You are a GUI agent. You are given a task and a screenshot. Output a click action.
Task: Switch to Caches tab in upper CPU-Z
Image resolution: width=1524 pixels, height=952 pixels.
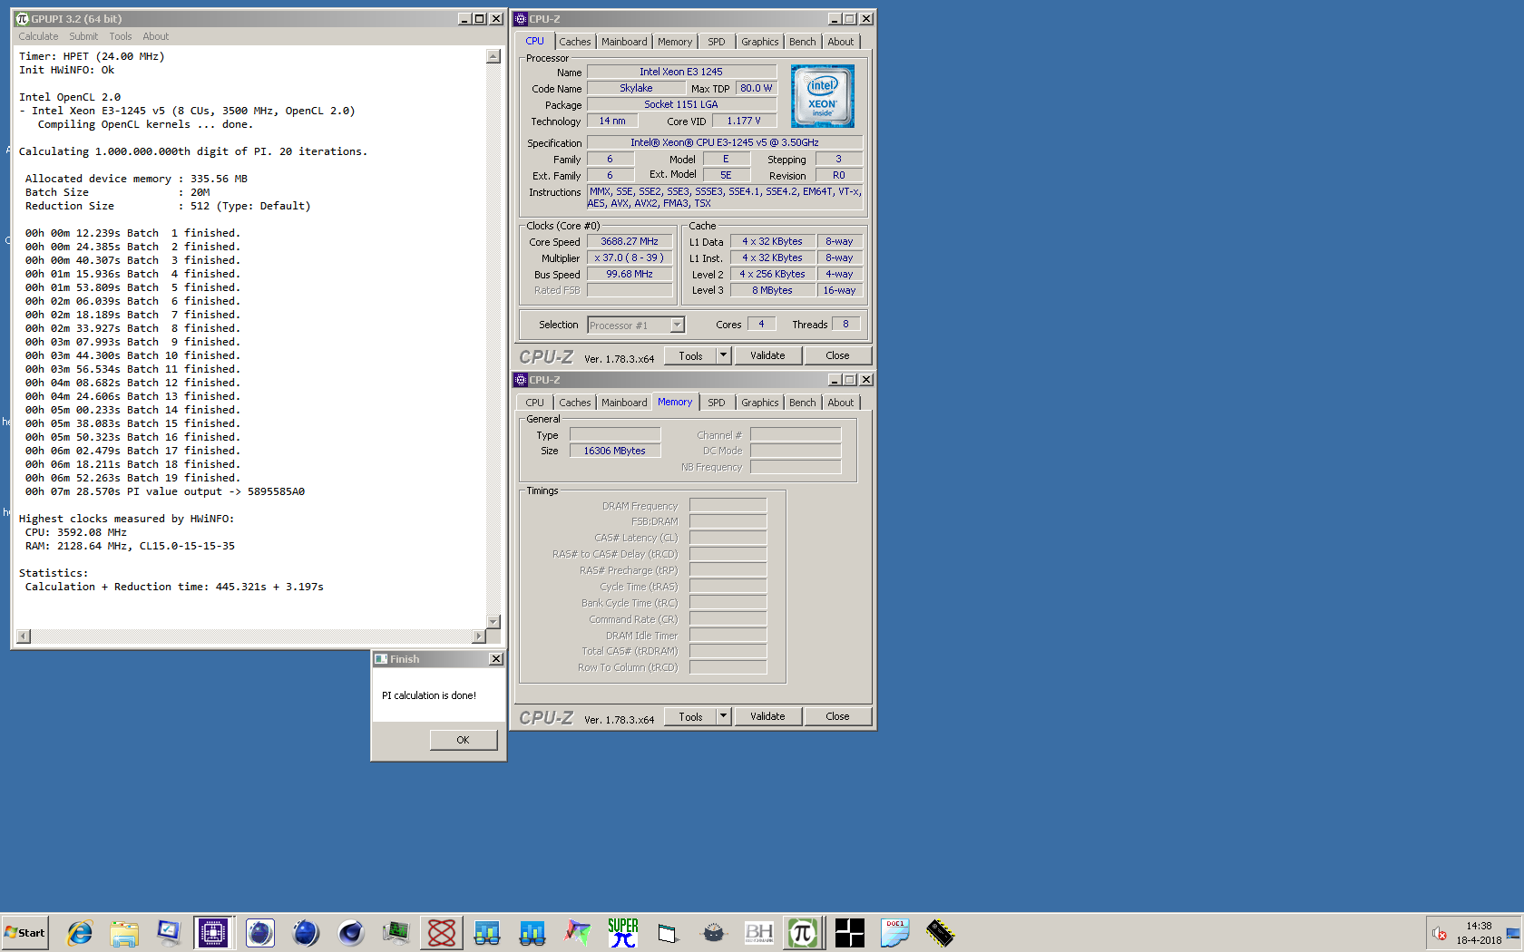(575, 42)
